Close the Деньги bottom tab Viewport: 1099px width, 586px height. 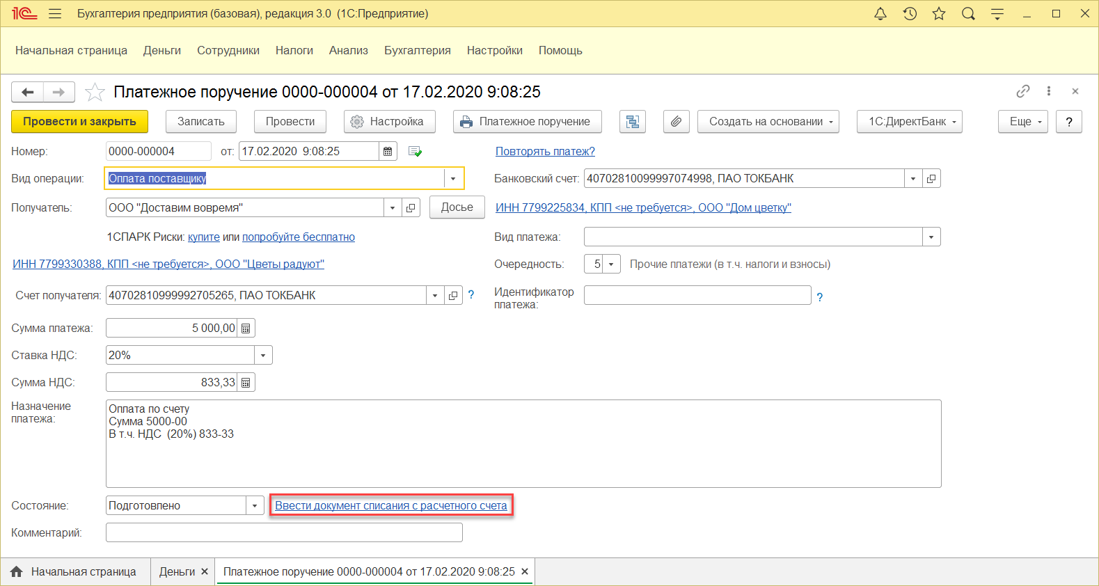(x=205, y=571)
